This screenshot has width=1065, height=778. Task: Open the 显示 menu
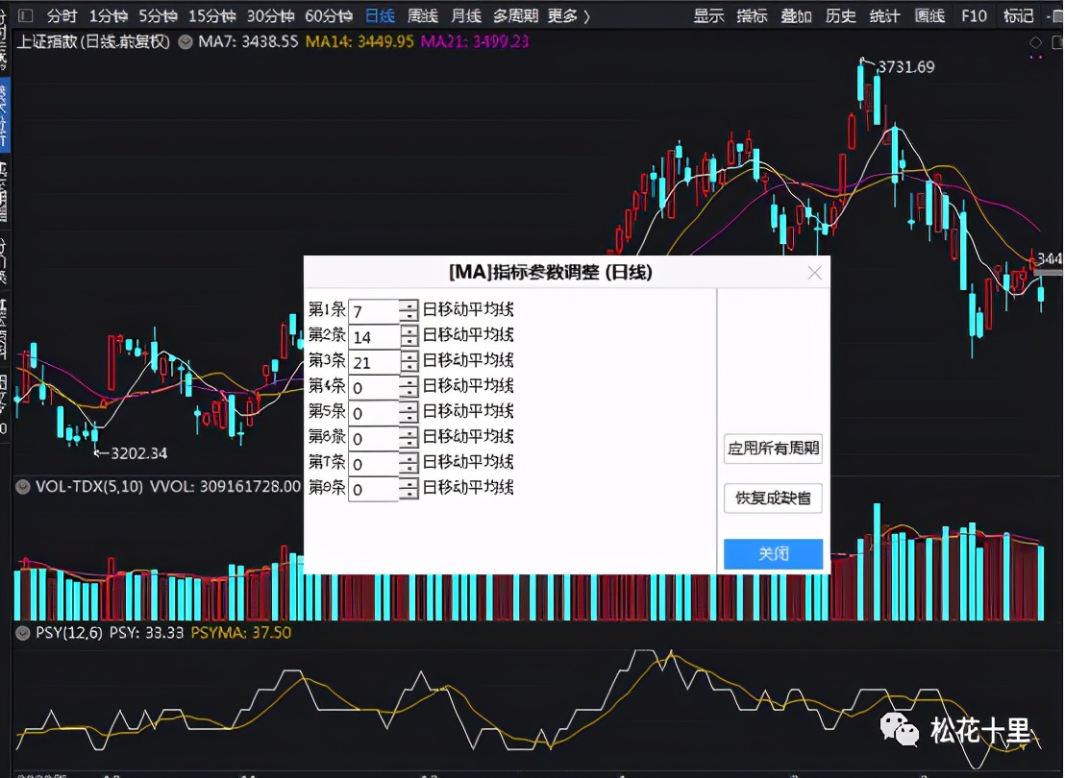click(708, 15)
